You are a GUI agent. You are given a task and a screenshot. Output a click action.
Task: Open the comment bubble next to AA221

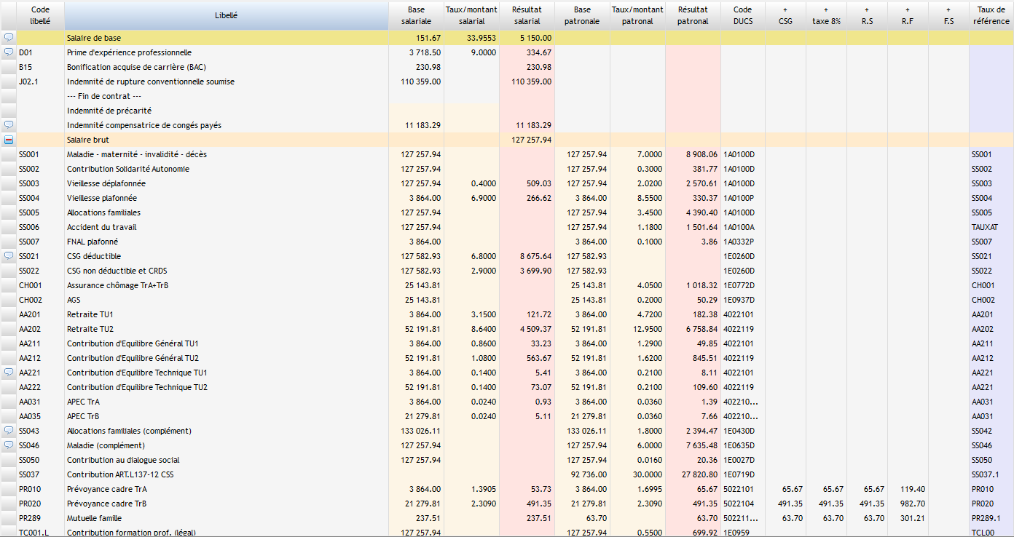9,373
